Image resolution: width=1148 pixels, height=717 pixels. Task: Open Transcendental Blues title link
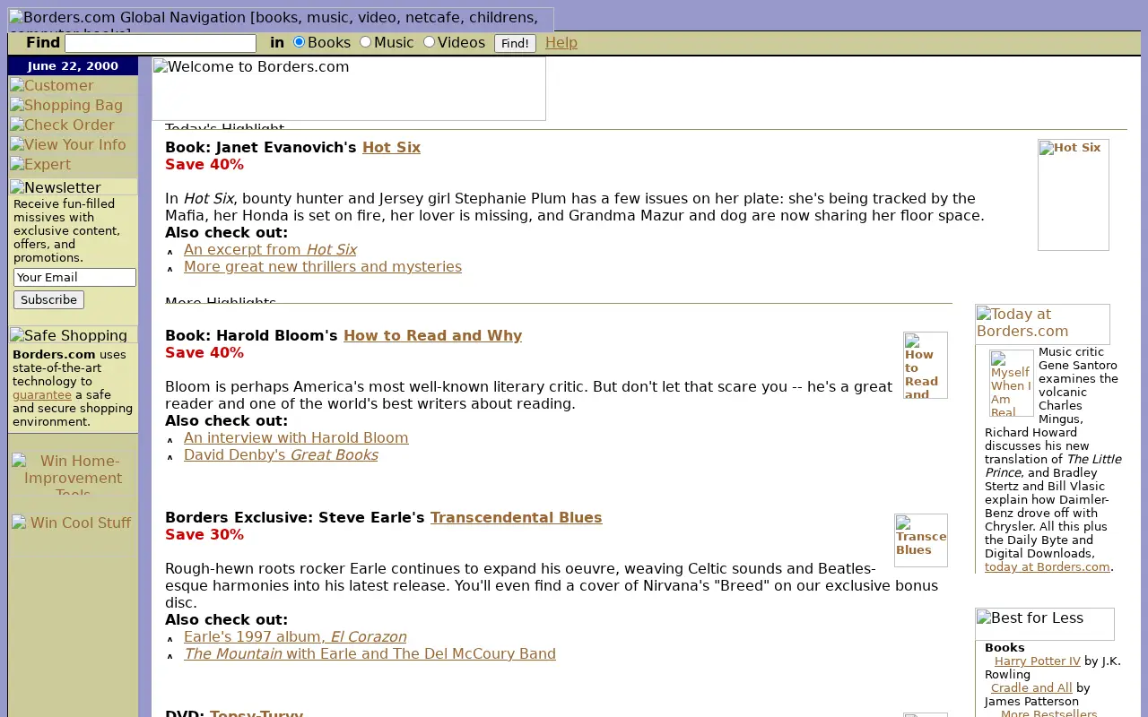tap(516, 517)
